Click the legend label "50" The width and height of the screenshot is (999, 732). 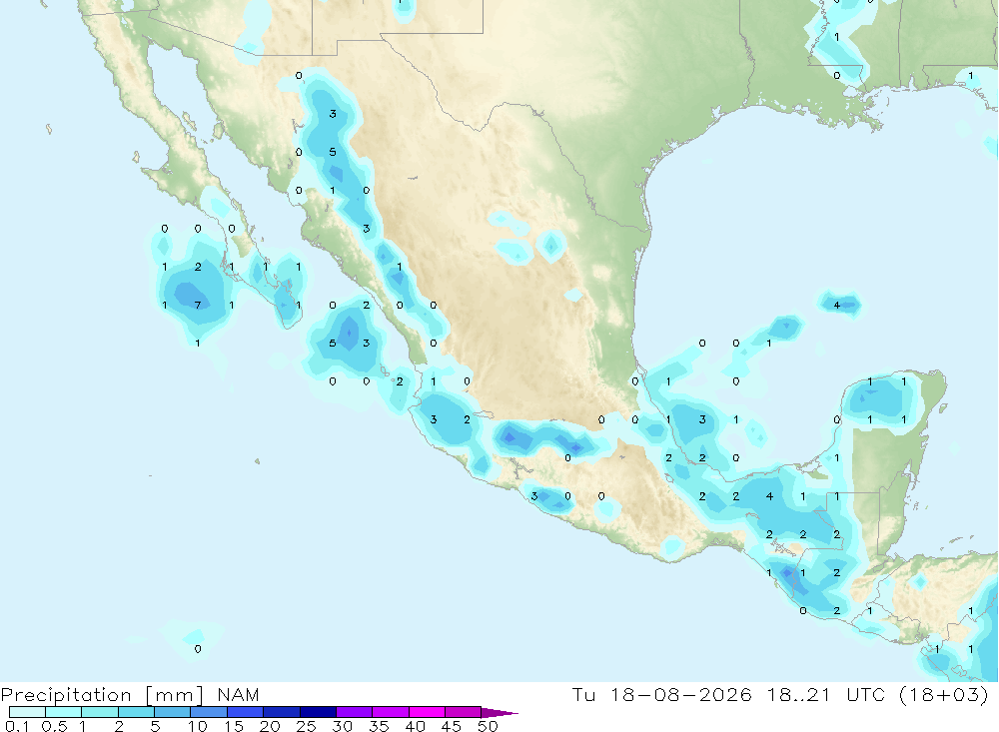pyautogui.click(x=488, y=726)
